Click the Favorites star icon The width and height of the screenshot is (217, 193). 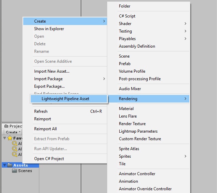9,138
